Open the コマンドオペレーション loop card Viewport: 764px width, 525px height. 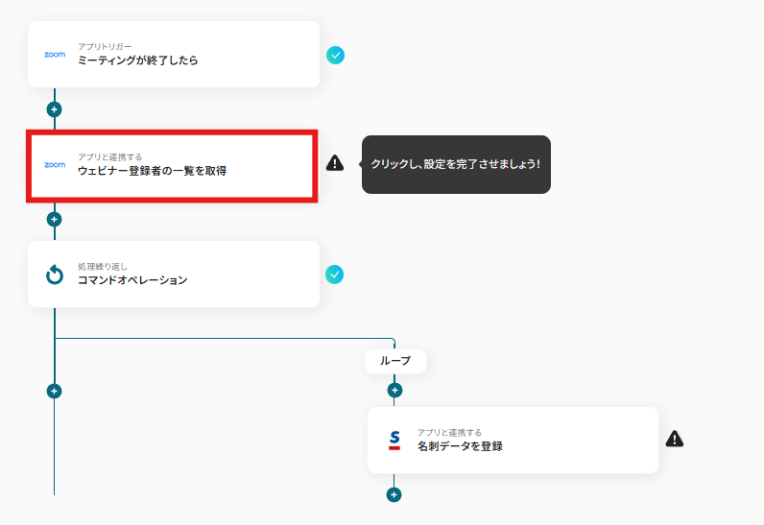(x=174, y=274)
